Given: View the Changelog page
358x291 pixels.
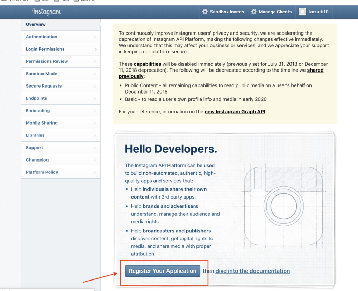Looking at the screenshot, I should tap(61, 160).
